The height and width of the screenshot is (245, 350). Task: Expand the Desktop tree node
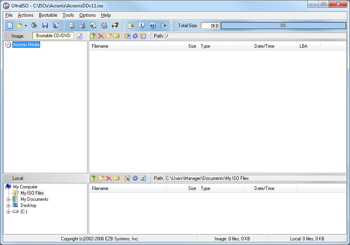click(x=8, y=205)
